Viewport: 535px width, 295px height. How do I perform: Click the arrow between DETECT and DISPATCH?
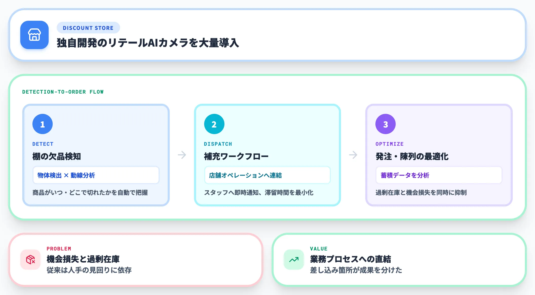(x=182, y=155)
